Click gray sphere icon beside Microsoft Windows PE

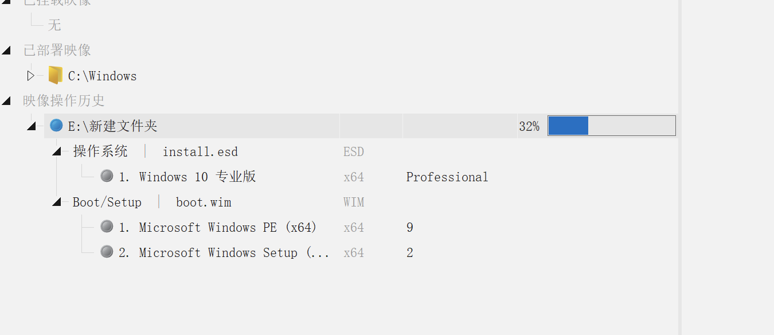click(107, 226)
